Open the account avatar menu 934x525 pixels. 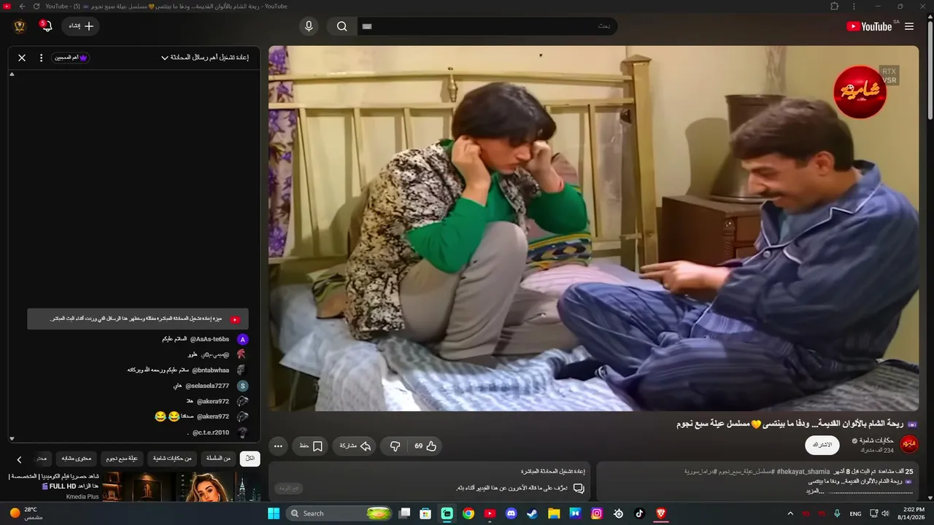(20, 26)
